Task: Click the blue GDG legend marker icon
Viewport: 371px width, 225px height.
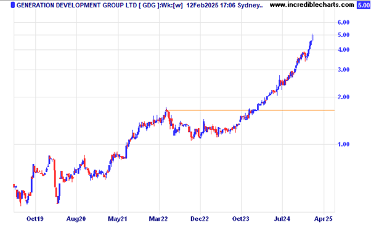Action: tap(13, 5)
